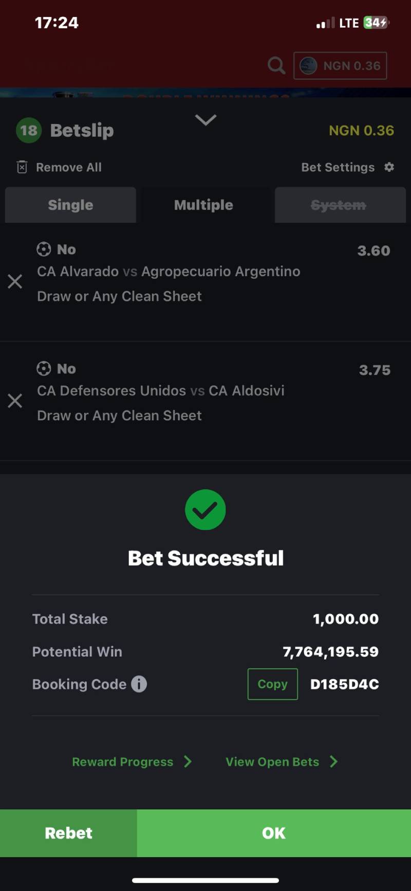The image size is (411, 891).
Task: Tap the green 18 selections badge
Action: tap(29, 131)
